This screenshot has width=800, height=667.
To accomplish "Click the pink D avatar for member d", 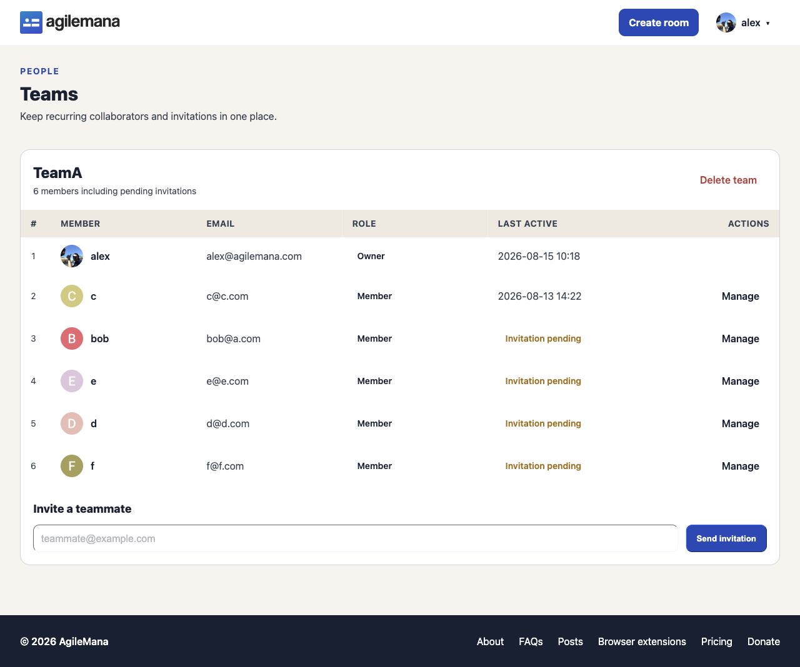I will [x=72, y=423].
